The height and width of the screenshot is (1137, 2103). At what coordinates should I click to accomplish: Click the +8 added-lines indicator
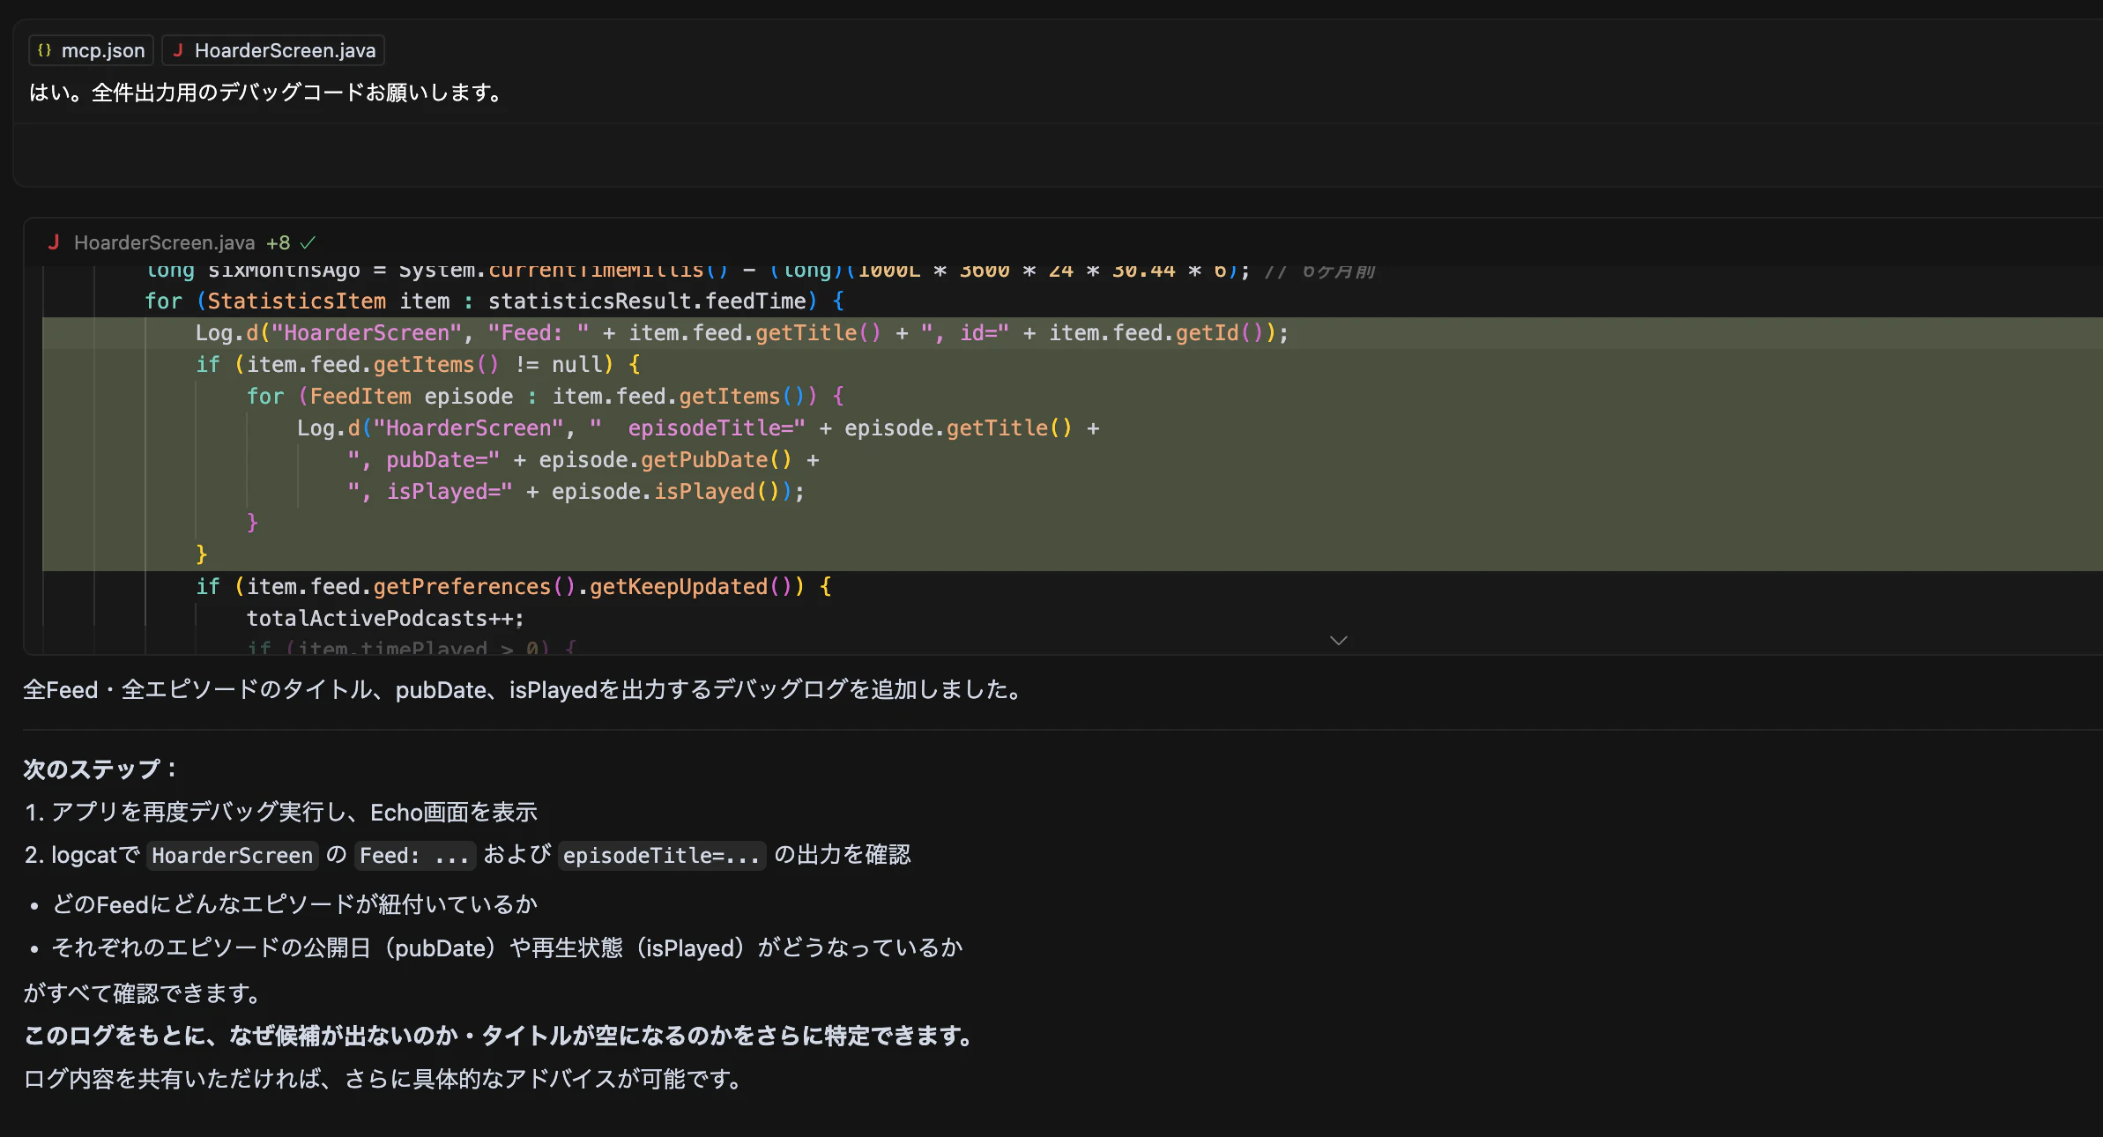click(x=279, y=242)
